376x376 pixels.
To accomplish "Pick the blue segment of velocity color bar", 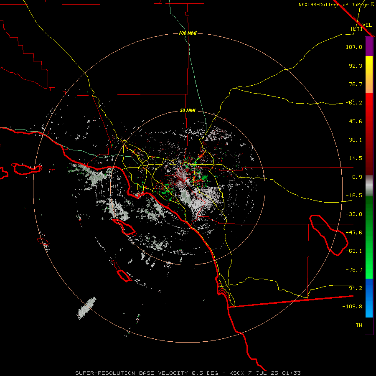I will [x=369, y=298].
